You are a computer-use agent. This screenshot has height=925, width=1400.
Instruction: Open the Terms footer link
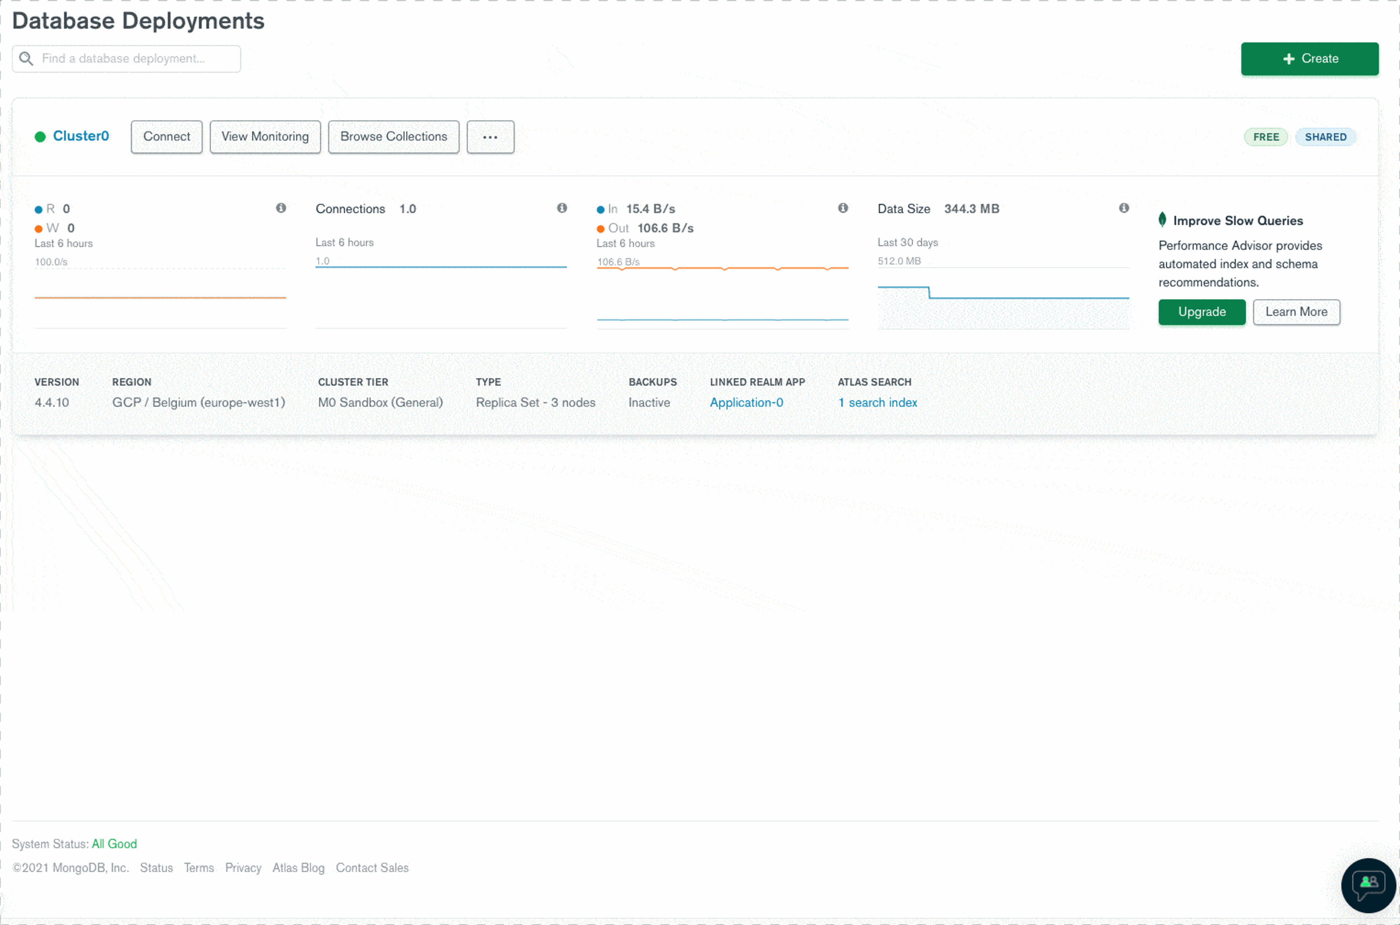(x=199, y=868)
